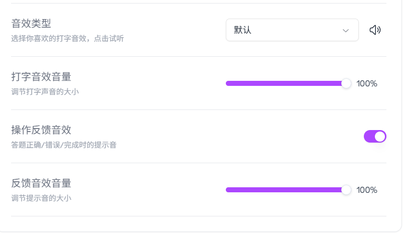Click the 音效类型 setting label
This screenshot has height=238, width=407.
[31, 23]
